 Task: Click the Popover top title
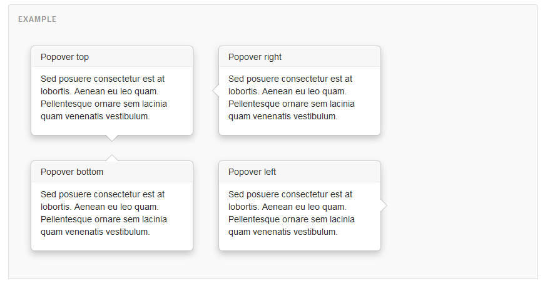point(64,57)
